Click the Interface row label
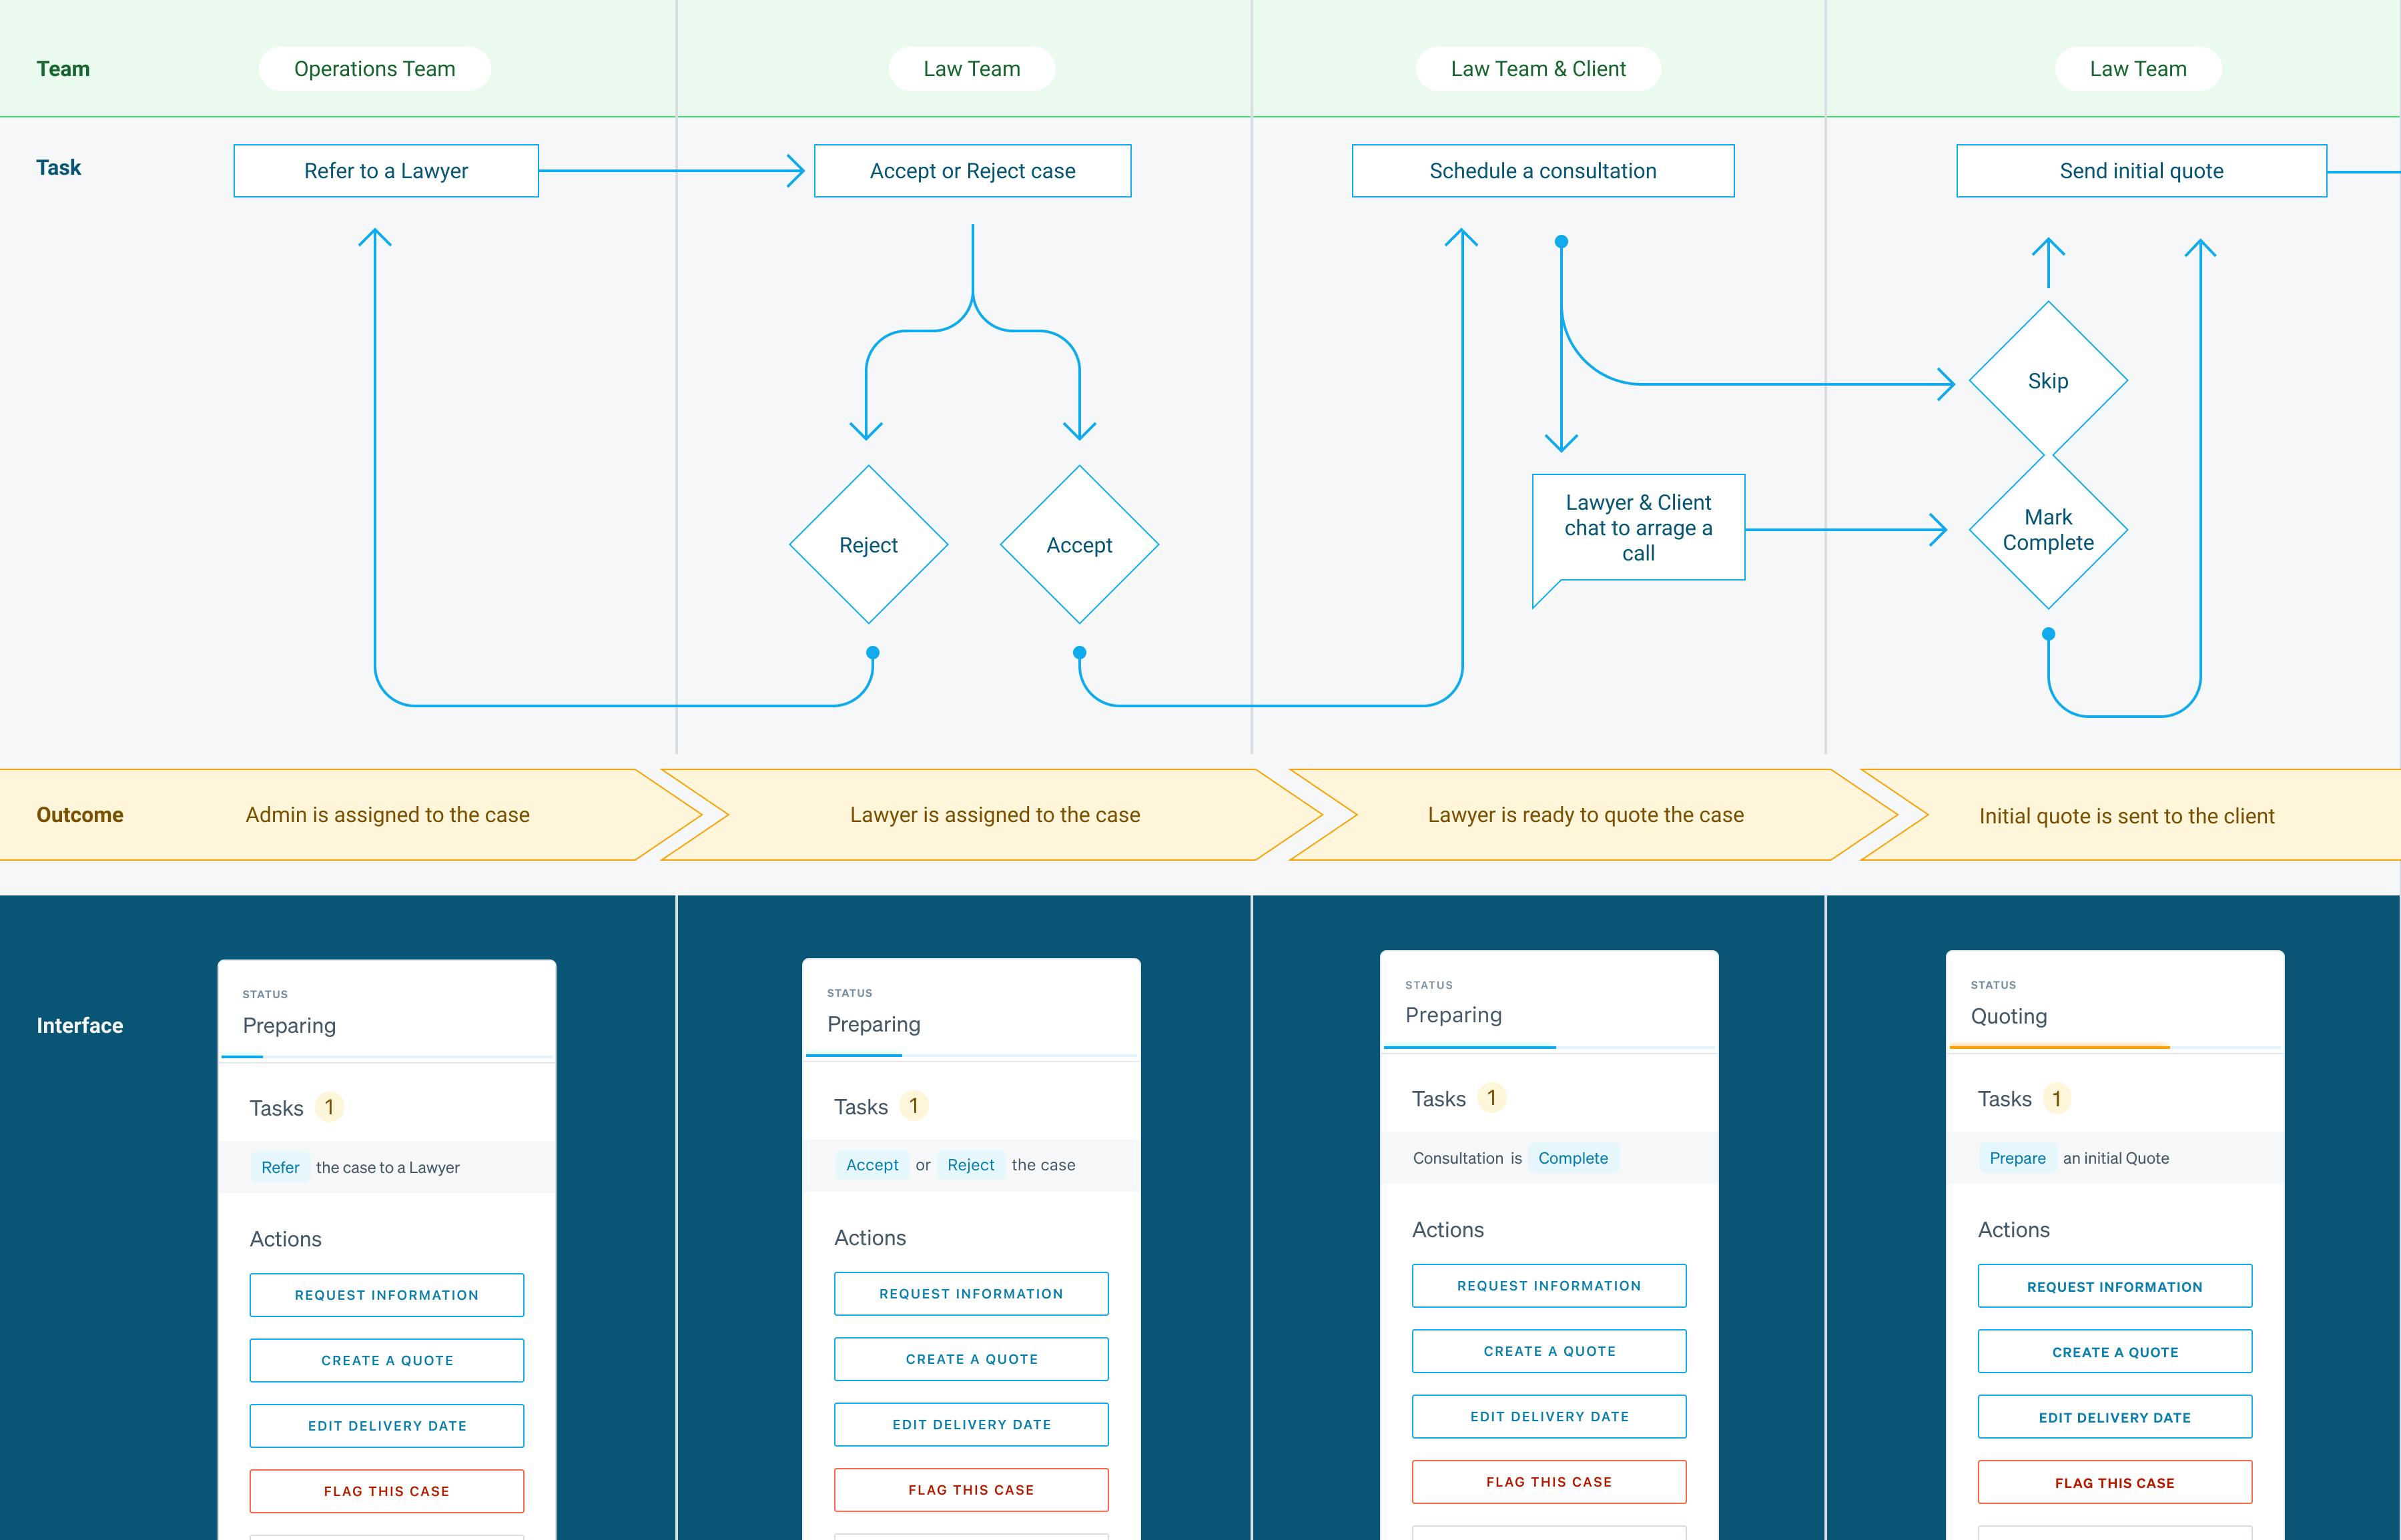The width and height of the screenshot is (2401, 1540). (80, 1025)
